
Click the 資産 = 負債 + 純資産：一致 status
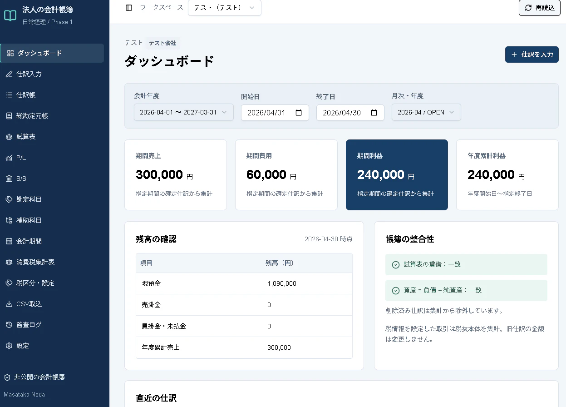[x=466, y=290]
